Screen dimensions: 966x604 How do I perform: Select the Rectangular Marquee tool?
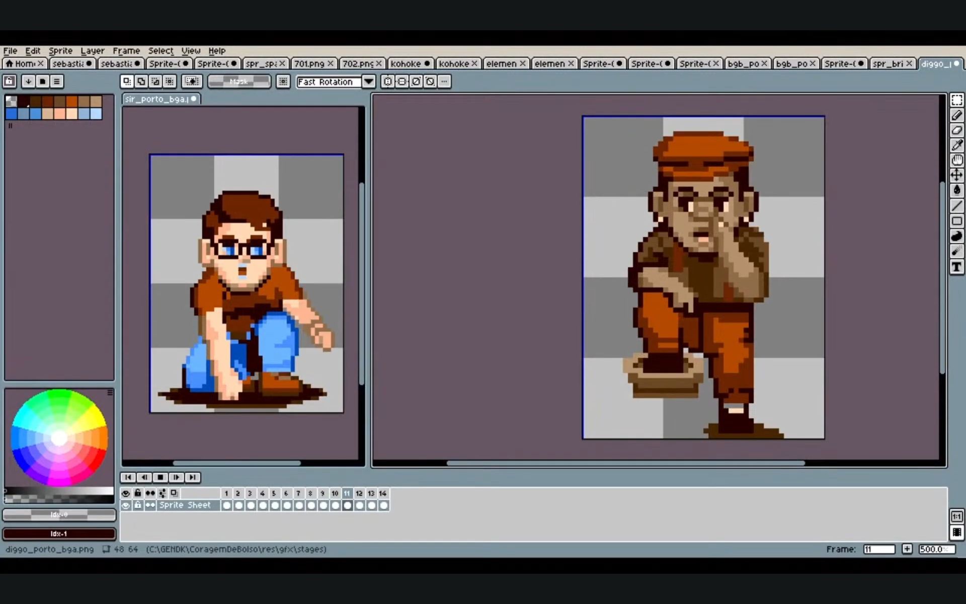(956, 100)
